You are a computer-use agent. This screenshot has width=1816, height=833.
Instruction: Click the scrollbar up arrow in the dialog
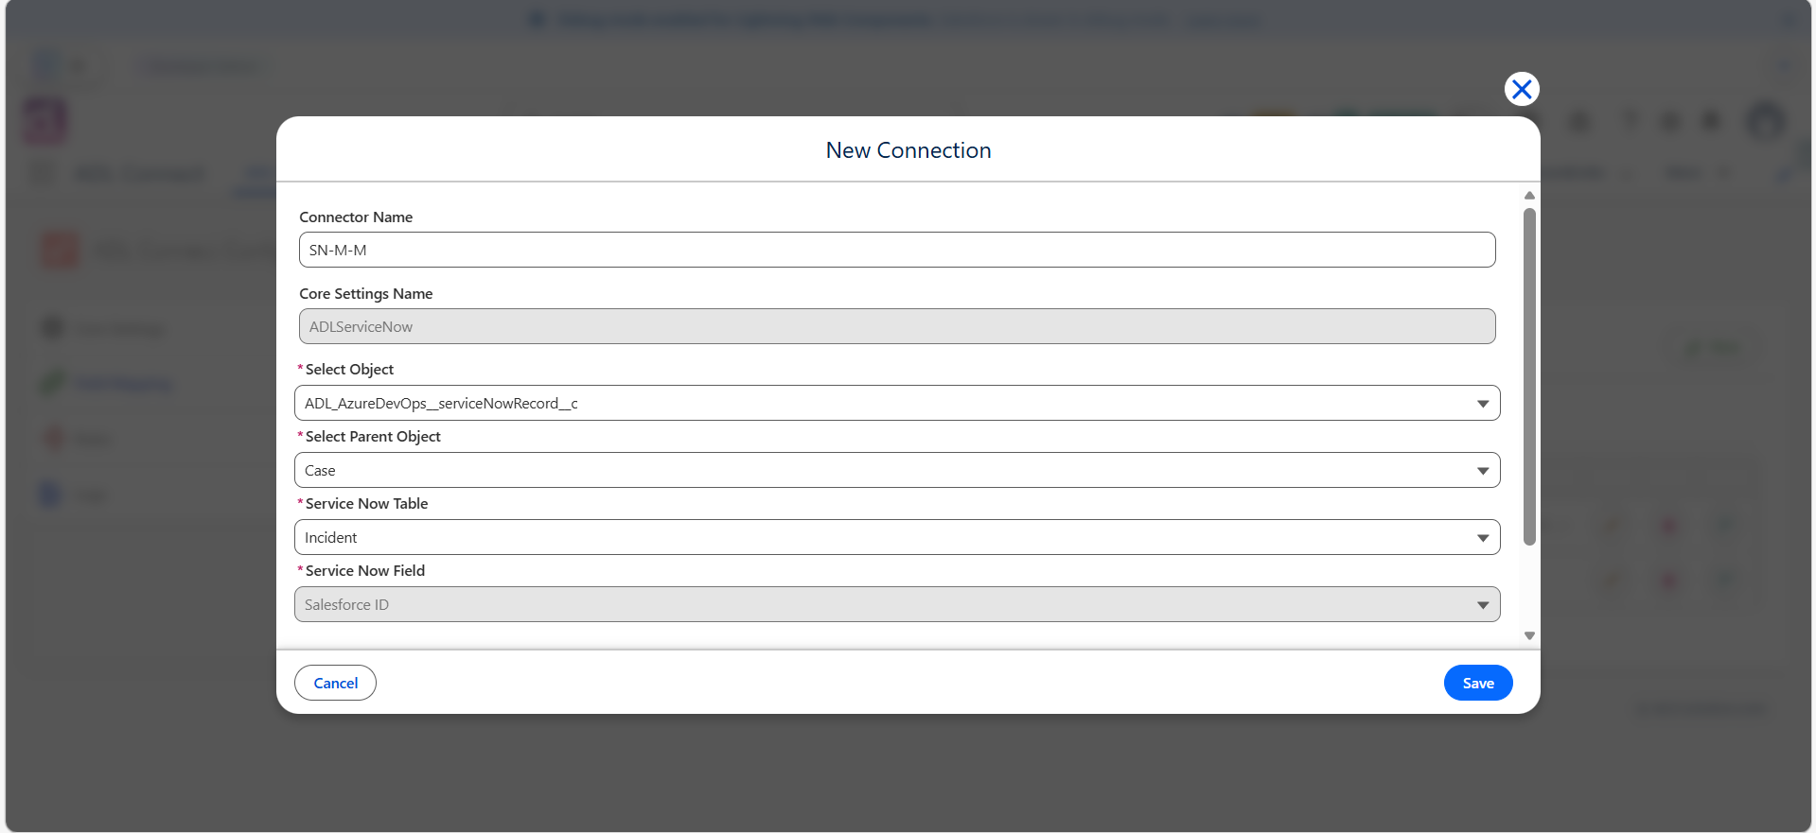(1529, 196)
